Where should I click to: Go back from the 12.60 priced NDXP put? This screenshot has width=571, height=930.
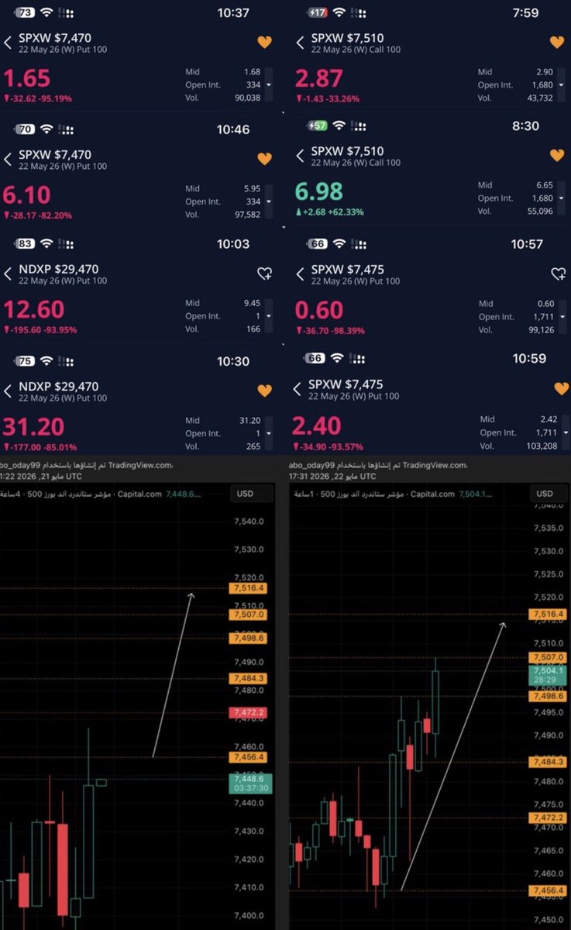(8, 274)
